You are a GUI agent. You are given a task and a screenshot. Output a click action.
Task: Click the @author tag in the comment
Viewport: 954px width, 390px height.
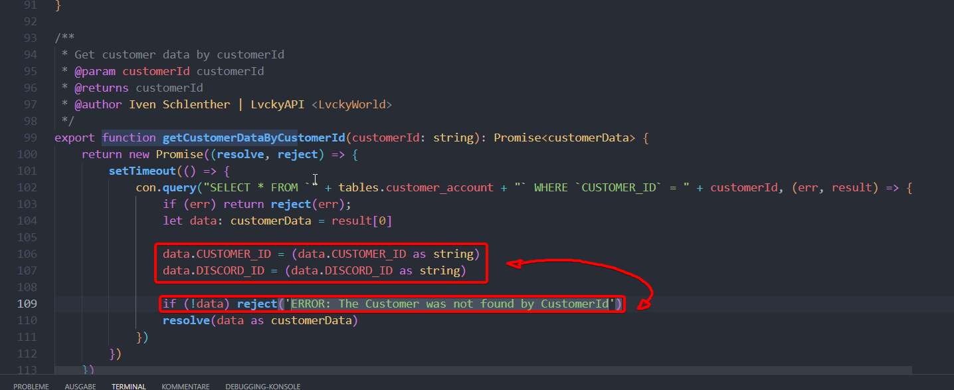coord(98,104)
